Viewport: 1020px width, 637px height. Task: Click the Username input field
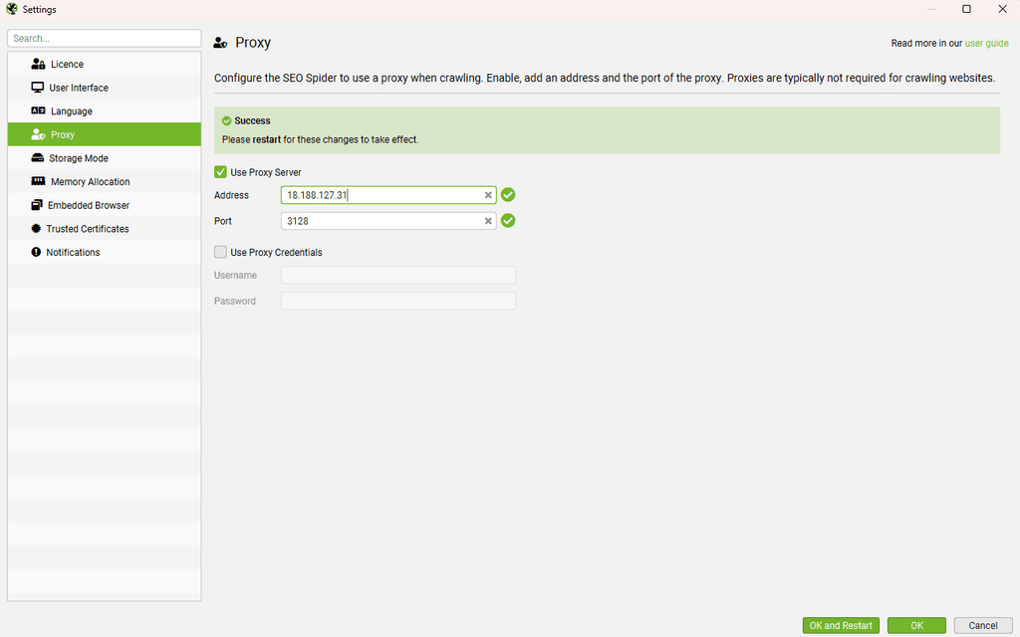(398, 275)
